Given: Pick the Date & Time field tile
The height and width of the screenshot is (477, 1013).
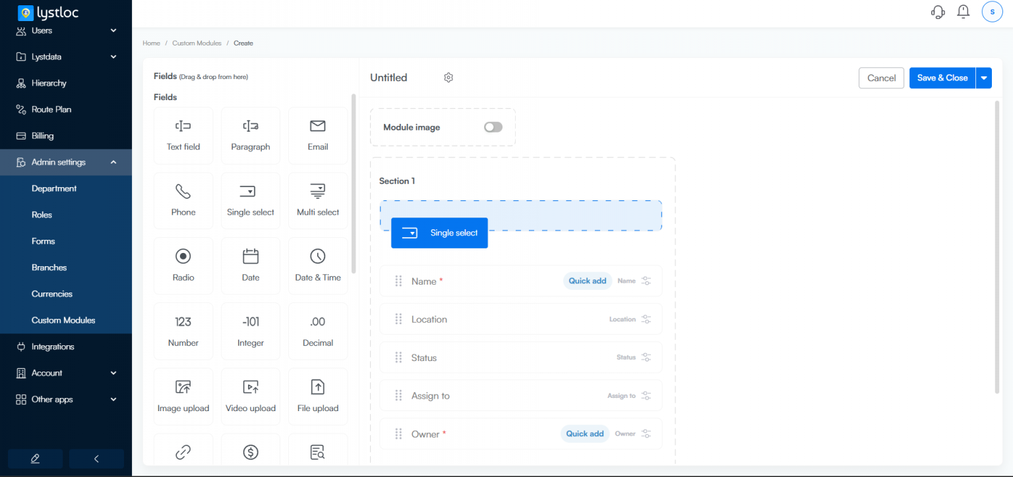Looking at the screenshot, I should 318,266.
